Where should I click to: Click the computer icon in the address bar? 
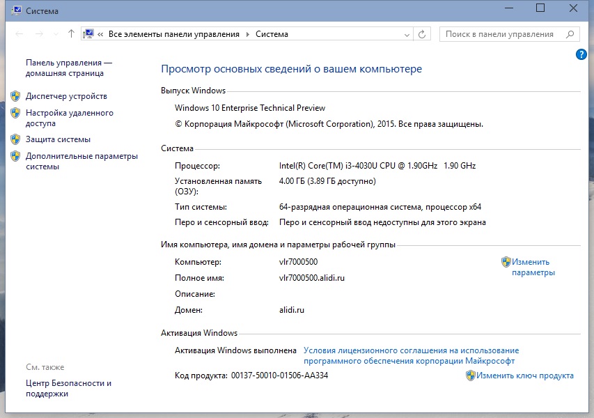tap(88, 34)
